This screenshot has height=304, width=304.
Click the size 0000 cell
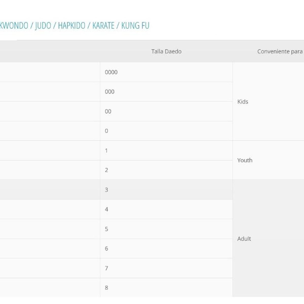pyautogui.click(x=111, y=72)
